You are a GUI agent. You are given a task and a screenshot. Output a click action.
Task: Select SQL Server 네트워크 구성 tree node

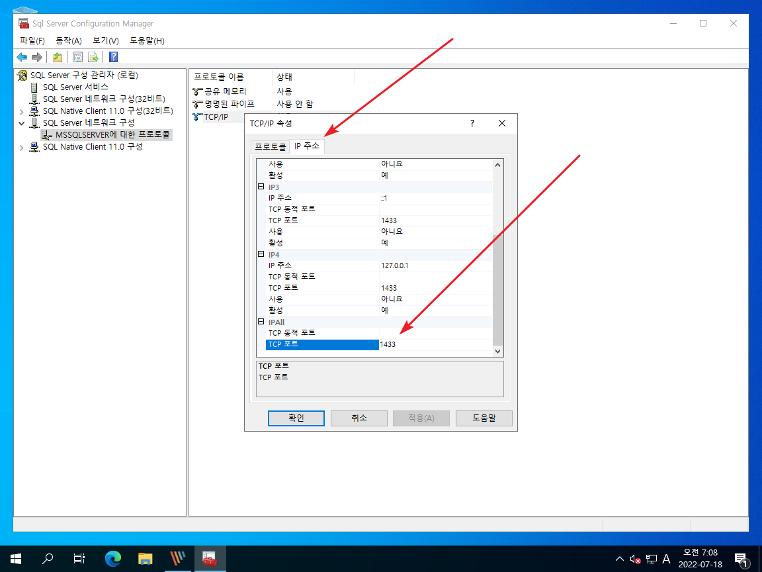click(89, 122)
